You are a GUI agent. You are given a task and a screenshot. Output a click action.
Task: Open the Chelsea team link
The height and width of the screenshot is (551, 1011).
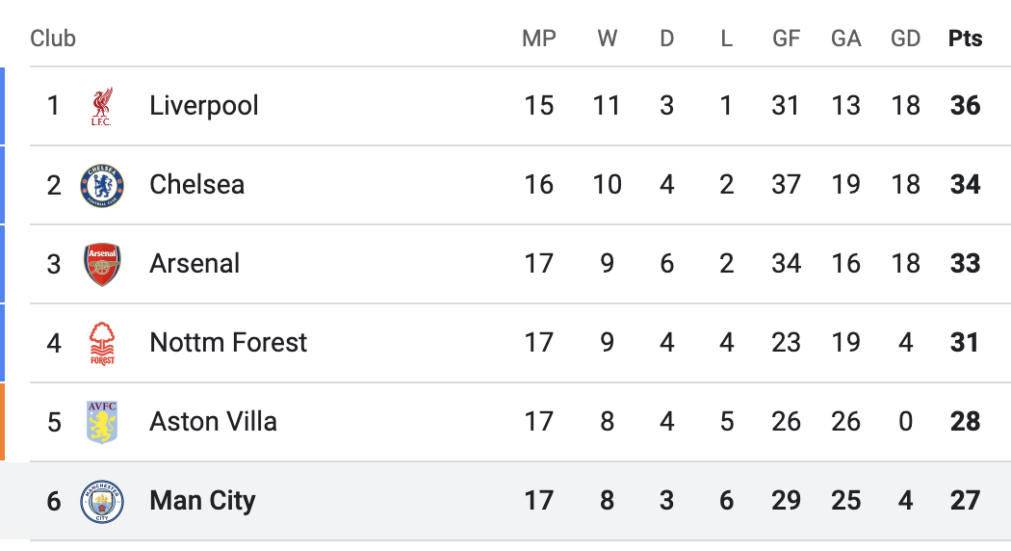(x=196, y=185)
